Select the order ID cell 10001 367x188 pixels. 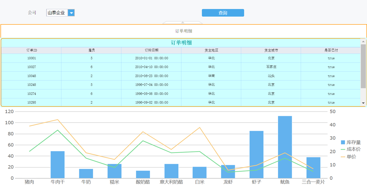click(32, 58)
